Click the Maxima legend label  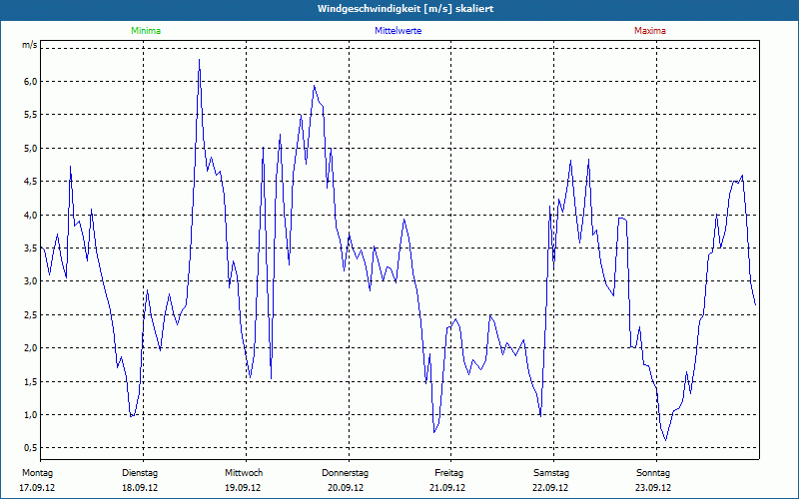(650, 31)
